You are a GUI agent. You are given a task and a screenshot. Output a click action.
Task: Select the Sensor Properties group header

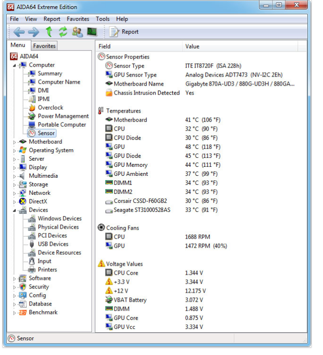124,57
